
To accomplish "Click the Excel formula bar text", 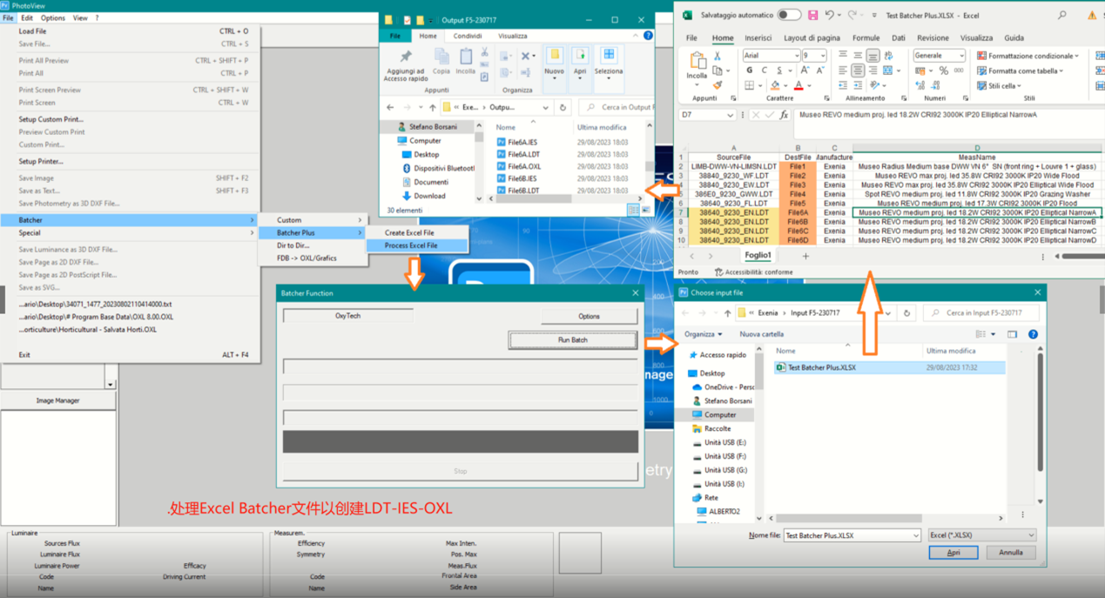I will point(918,115).
